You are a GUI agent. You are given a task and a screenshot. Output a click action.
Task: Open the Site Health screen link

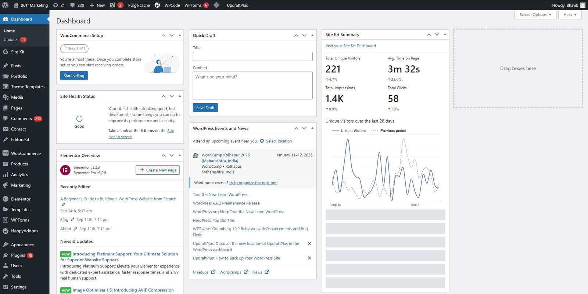coord(141,134)
